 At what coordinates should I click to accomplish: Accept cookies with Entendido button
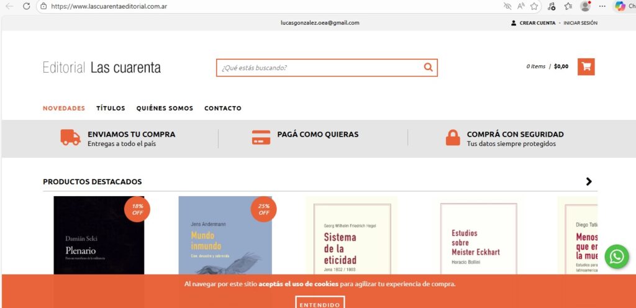point(320,302)
